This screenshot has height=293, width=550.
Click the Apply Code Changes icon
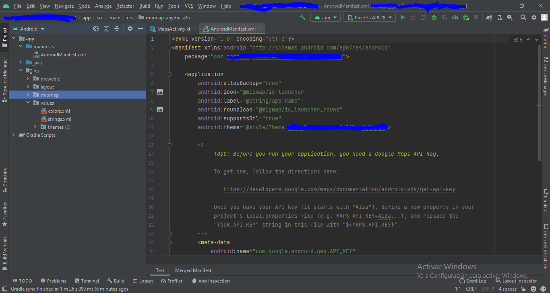tap(424, 17)
